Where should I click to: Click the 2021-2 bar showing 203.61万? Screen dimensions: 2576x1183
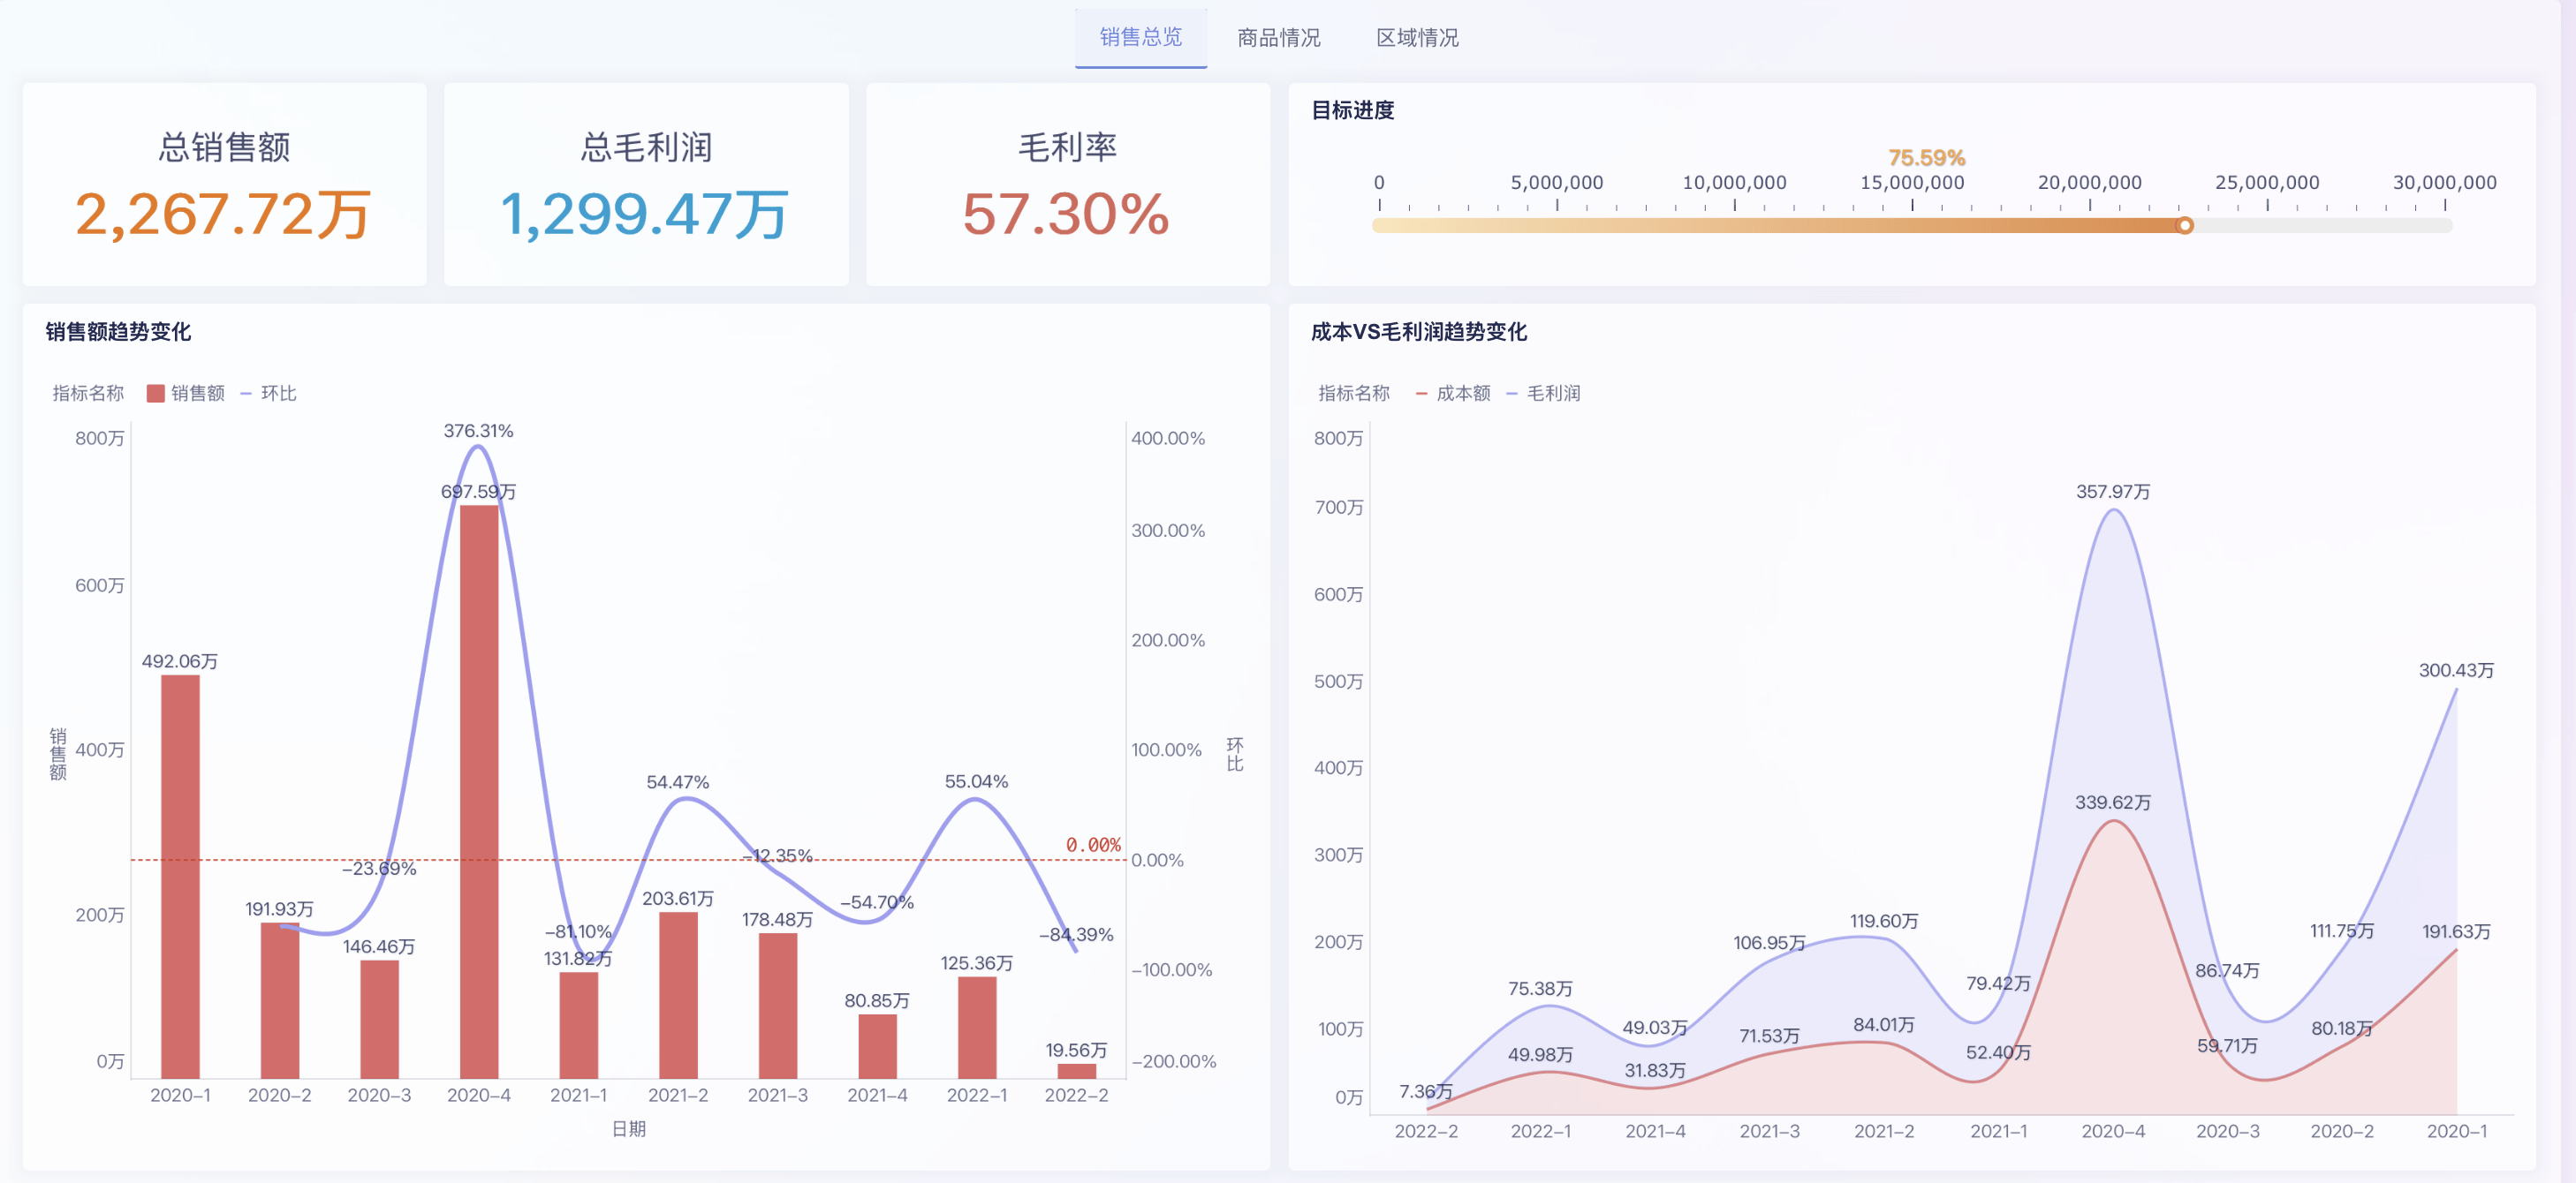(678, 995)
